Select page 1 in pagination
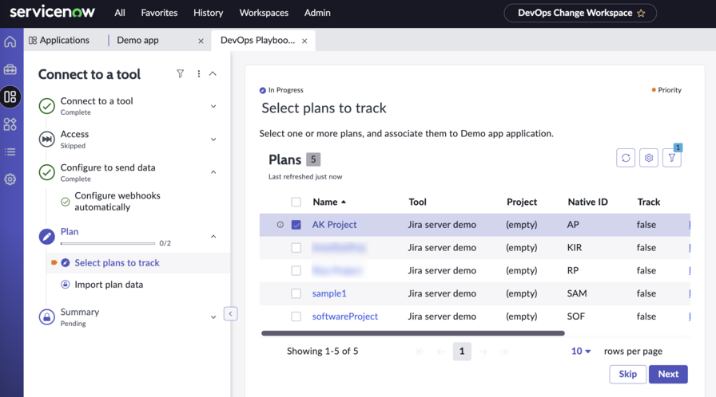Viewport: 716px width, 397px height. point(462,351)
